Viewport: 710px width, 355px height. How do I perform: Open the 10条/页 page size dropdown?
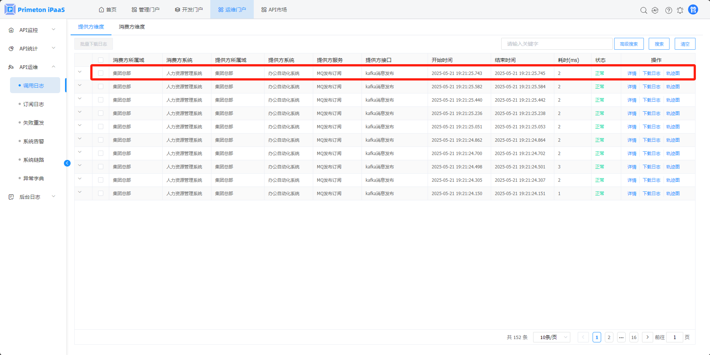551,337
